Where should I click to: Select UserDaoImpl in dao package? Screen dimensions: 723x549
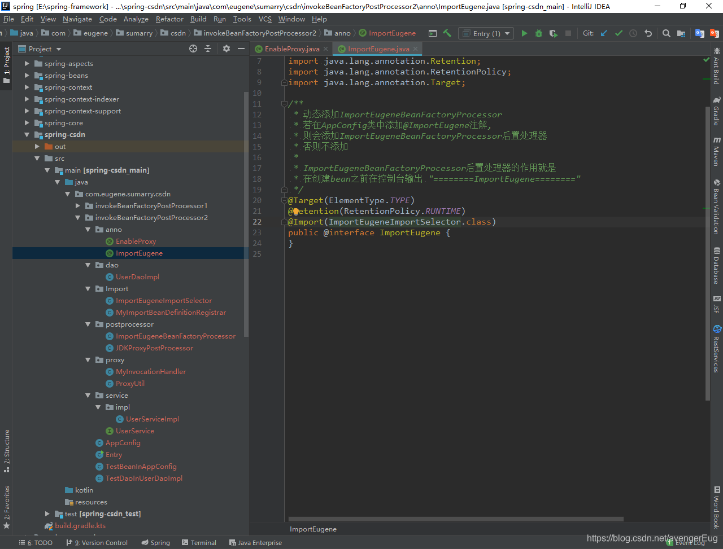tap(137, 277)
